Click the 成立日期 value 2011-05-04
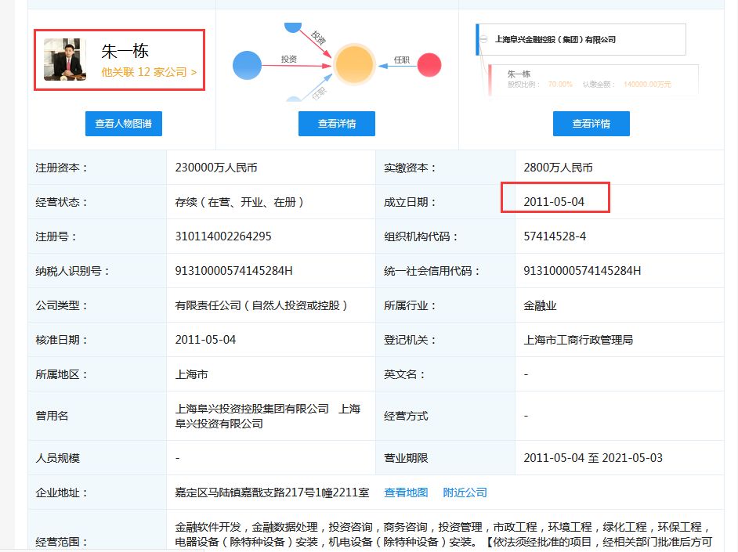The image size is (738, 552). 554,202
